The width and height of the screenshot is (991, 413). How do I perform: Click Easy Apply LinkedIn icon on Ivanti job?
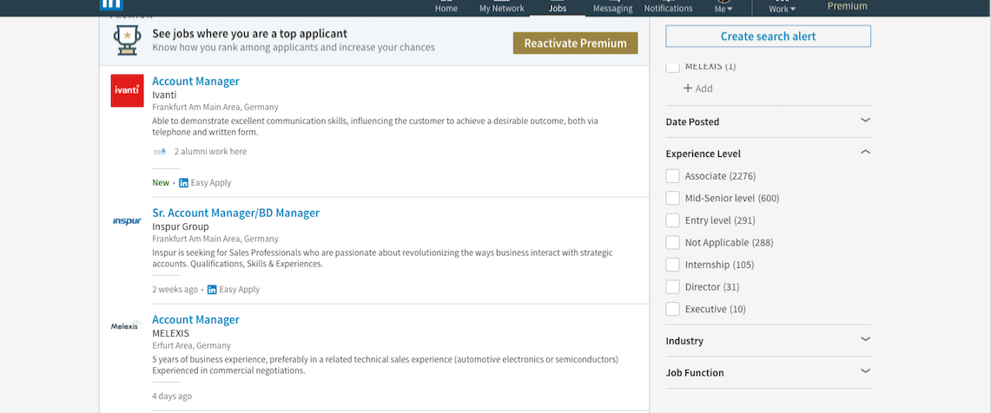click(x=183, y=183)
